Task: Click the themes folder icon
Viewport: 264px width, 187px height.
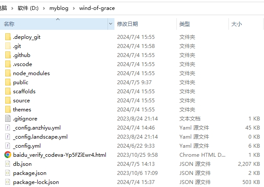Action: point(8,110)
